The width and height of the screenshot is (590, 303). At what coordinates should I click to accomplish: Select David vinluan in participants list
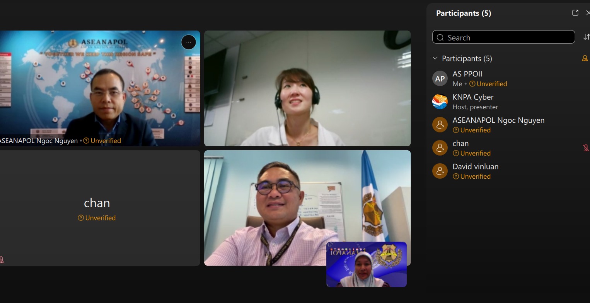(475, 167)
